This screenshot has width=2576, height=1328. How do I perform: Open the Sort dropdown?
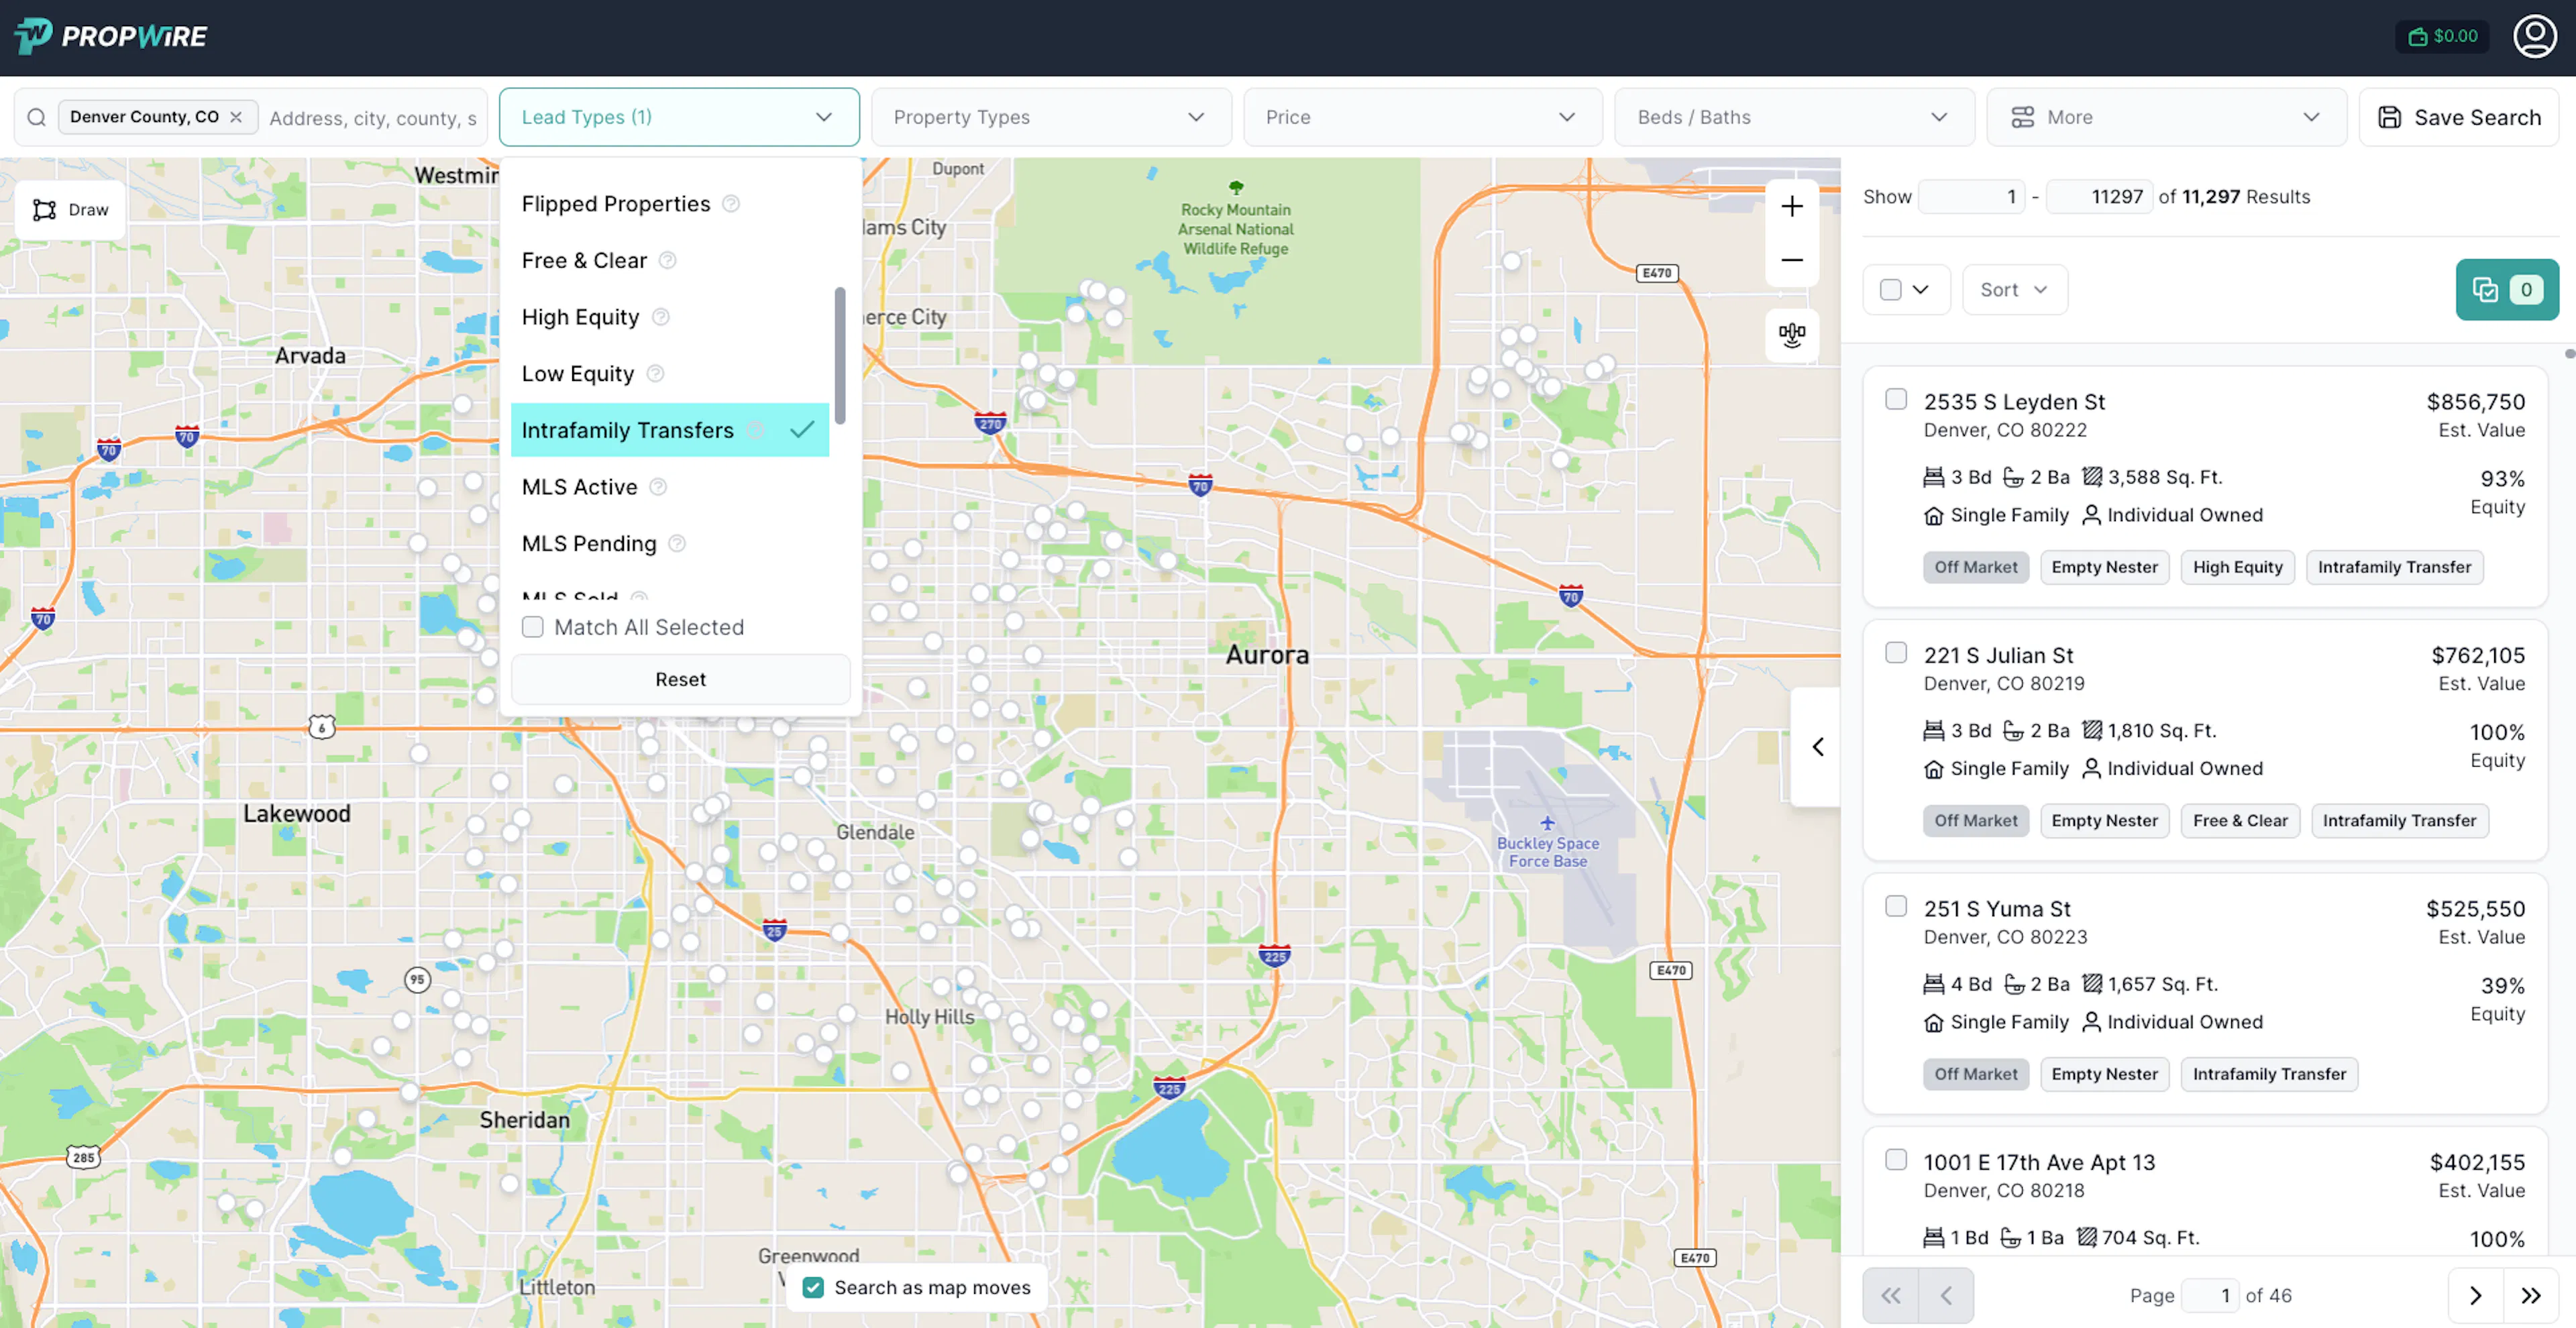tap(2013, 290)
